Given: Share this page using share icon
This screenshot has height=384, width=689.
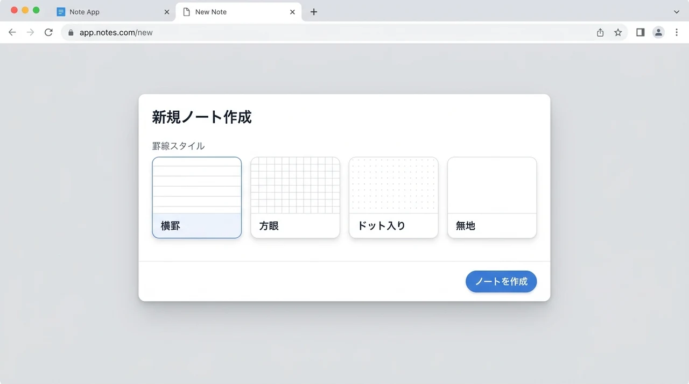Looking at the screenshot, I should point(600,32).
